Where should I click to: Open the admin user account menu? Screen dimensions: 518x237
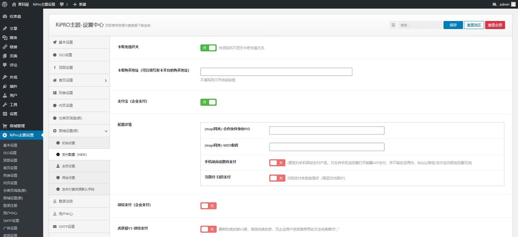click(x=504, y=4)
